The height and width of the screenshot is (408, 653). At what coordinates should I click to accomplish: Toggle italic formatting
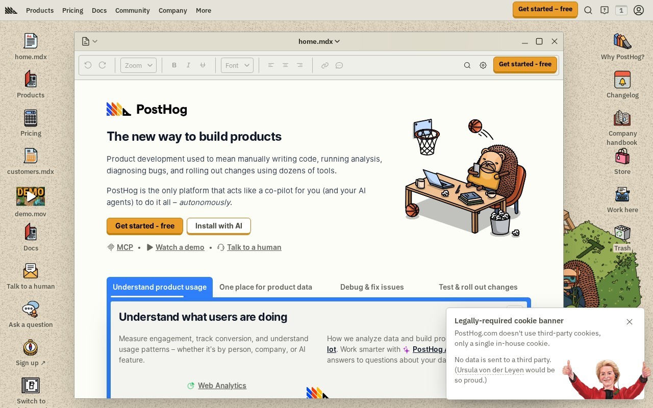point(188,65)
